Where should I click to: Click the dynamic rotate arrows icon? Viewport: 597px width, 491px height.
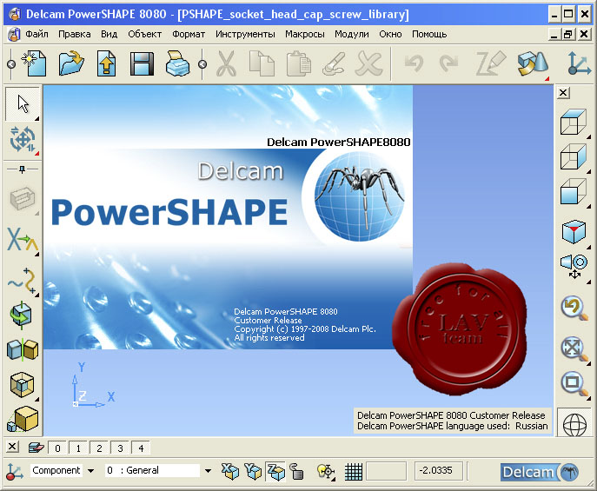[x=23, y=139]
